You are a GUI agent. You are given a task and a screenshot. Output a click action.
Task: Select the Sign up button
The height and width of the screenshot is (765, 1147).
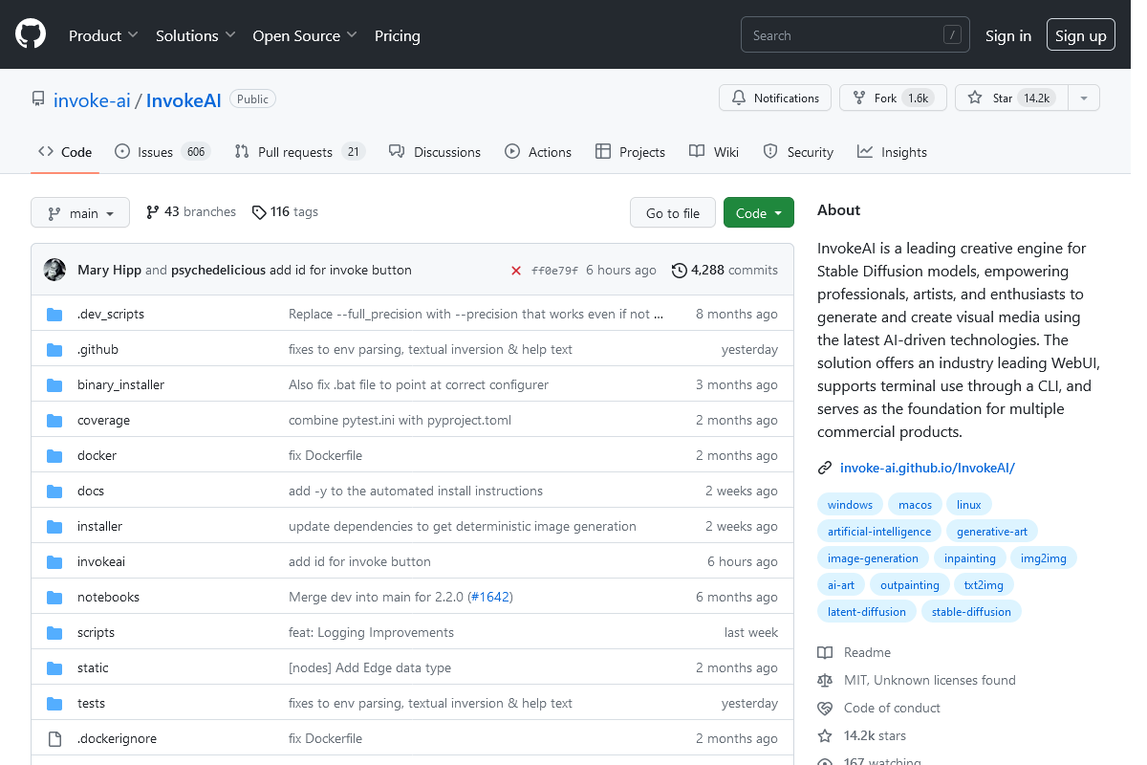1080,33
